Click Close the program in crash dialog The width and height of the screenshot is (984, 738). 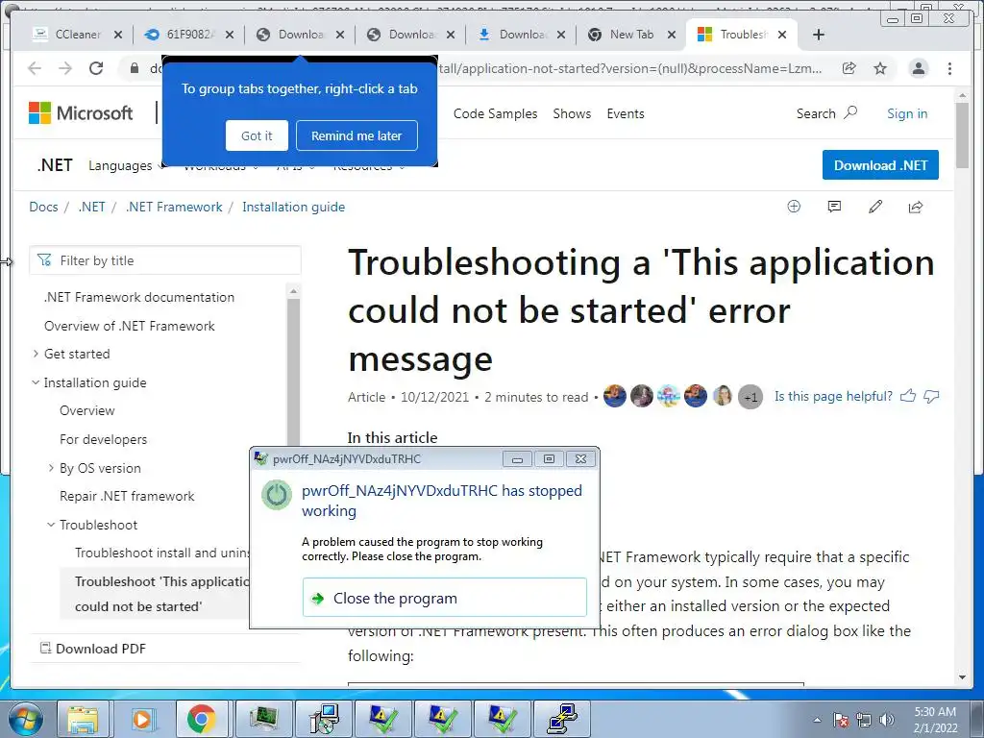444,598
